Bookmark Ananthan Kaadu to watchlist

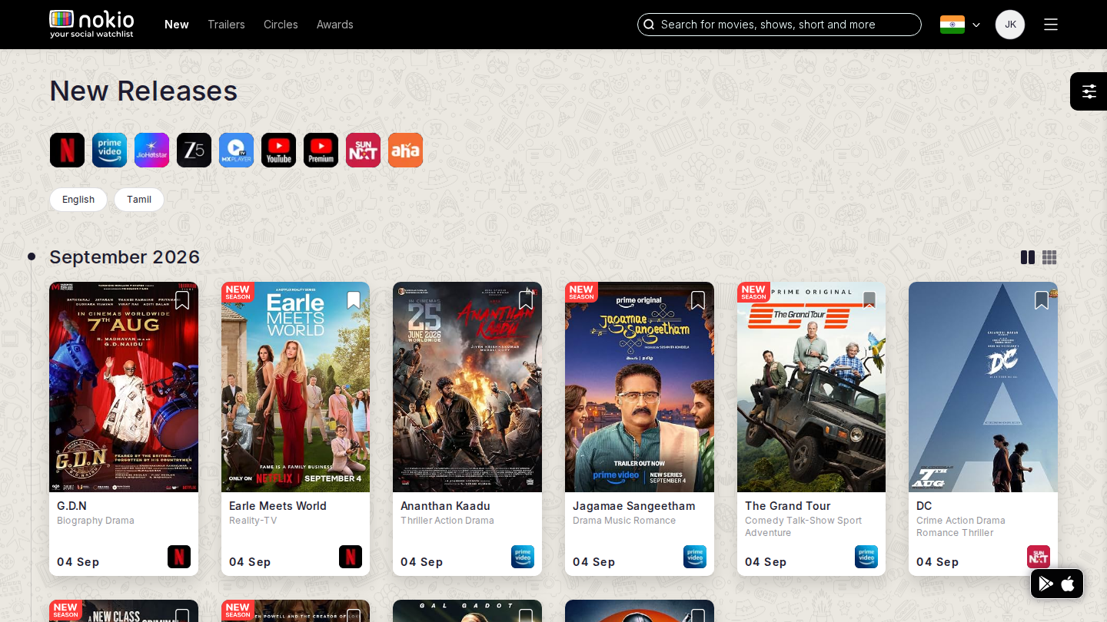(526, 300)
